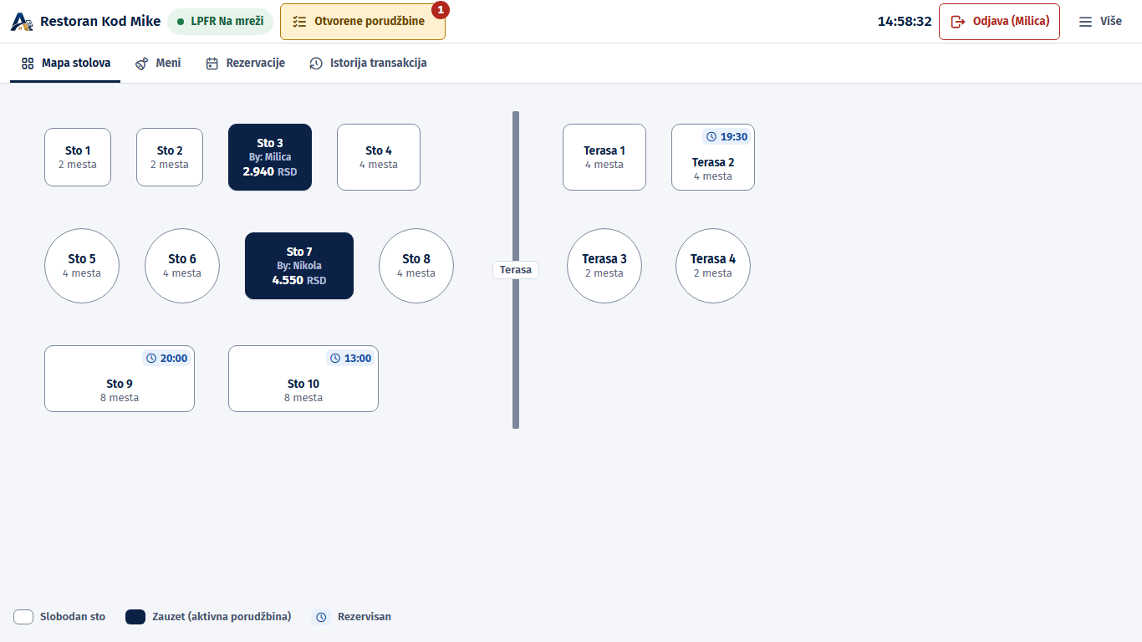Image resolution: width=1142 pixels, height=642 pixels.
Task: Select table Sto 1
Action: [78, 157]
